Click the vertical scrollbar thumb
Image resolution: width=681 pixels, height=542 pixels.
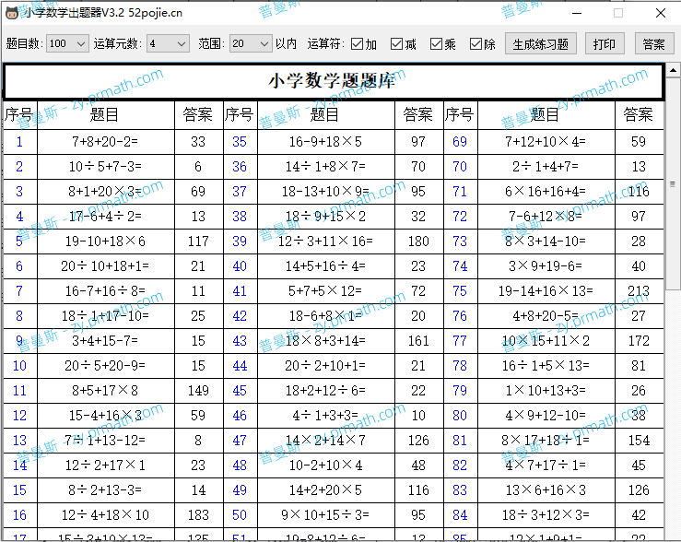coord(673,183)
